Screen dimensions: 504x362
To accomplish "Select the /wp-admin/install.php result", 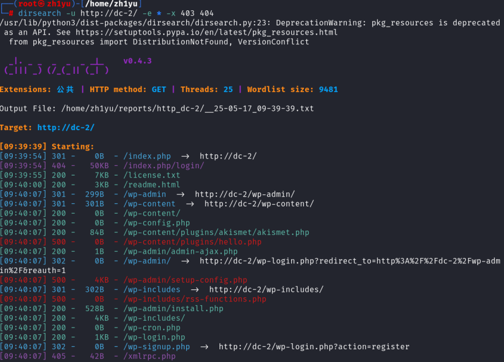I will point(173,309).
